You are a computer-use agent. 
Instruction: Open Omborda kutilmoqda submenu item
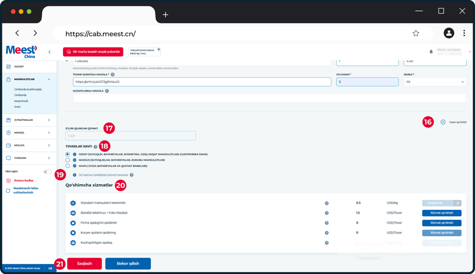point(28,90)
